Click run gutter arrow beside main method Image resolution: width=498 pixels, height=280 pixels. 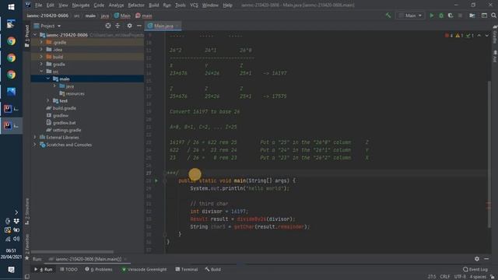tap(156, 180)
